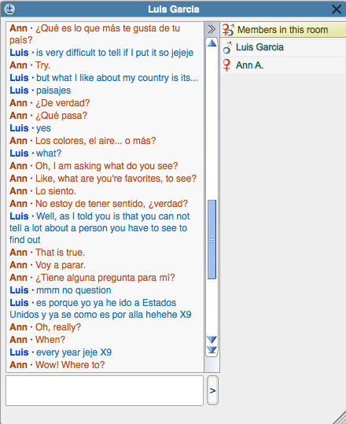Click the chat scrollbar thumb

coord(212,239)
